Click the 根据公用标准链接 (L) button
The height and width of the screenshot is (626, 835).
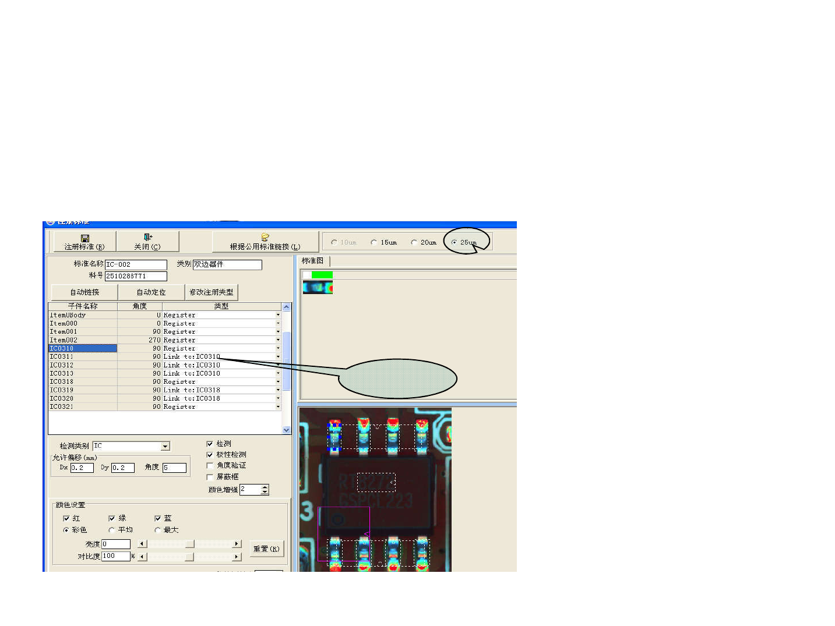pyautogui.click(x=265, y=242)
